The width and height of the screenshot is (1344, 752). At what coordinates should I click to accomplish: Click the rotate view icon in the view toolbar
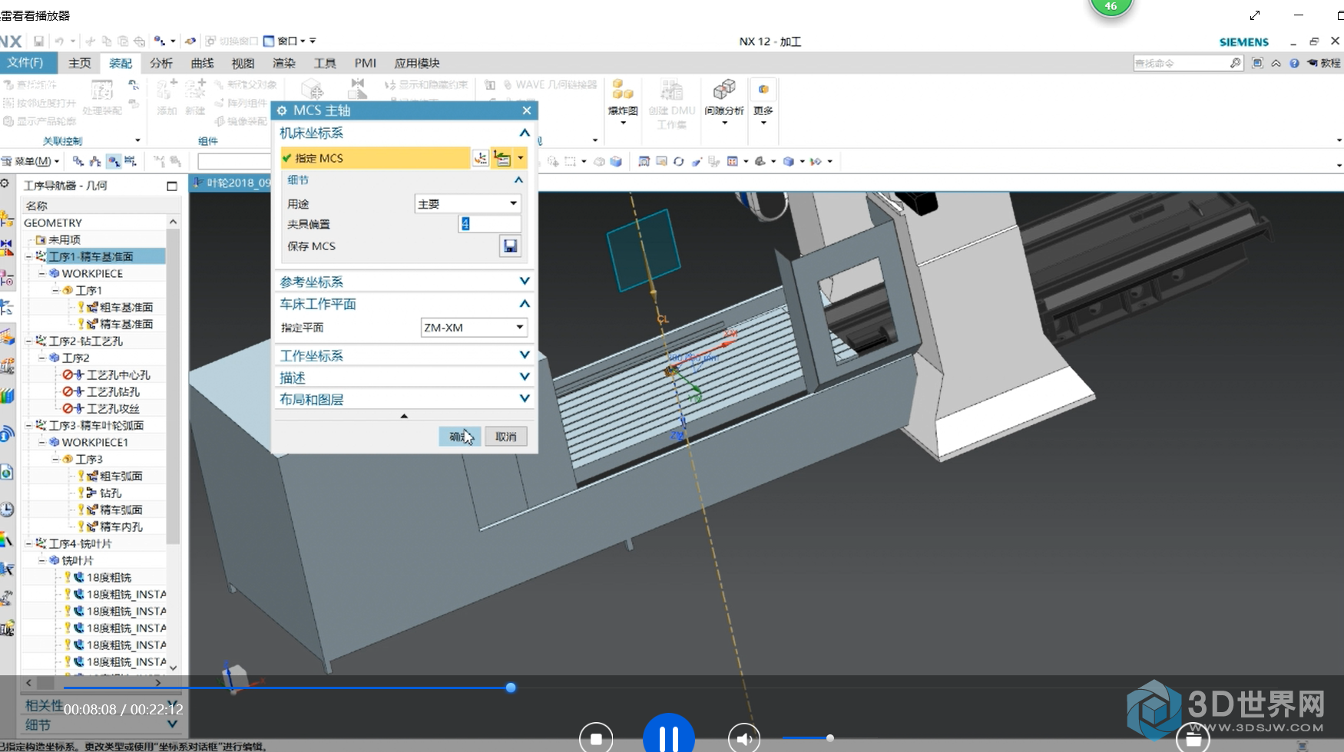click(679, 161)
